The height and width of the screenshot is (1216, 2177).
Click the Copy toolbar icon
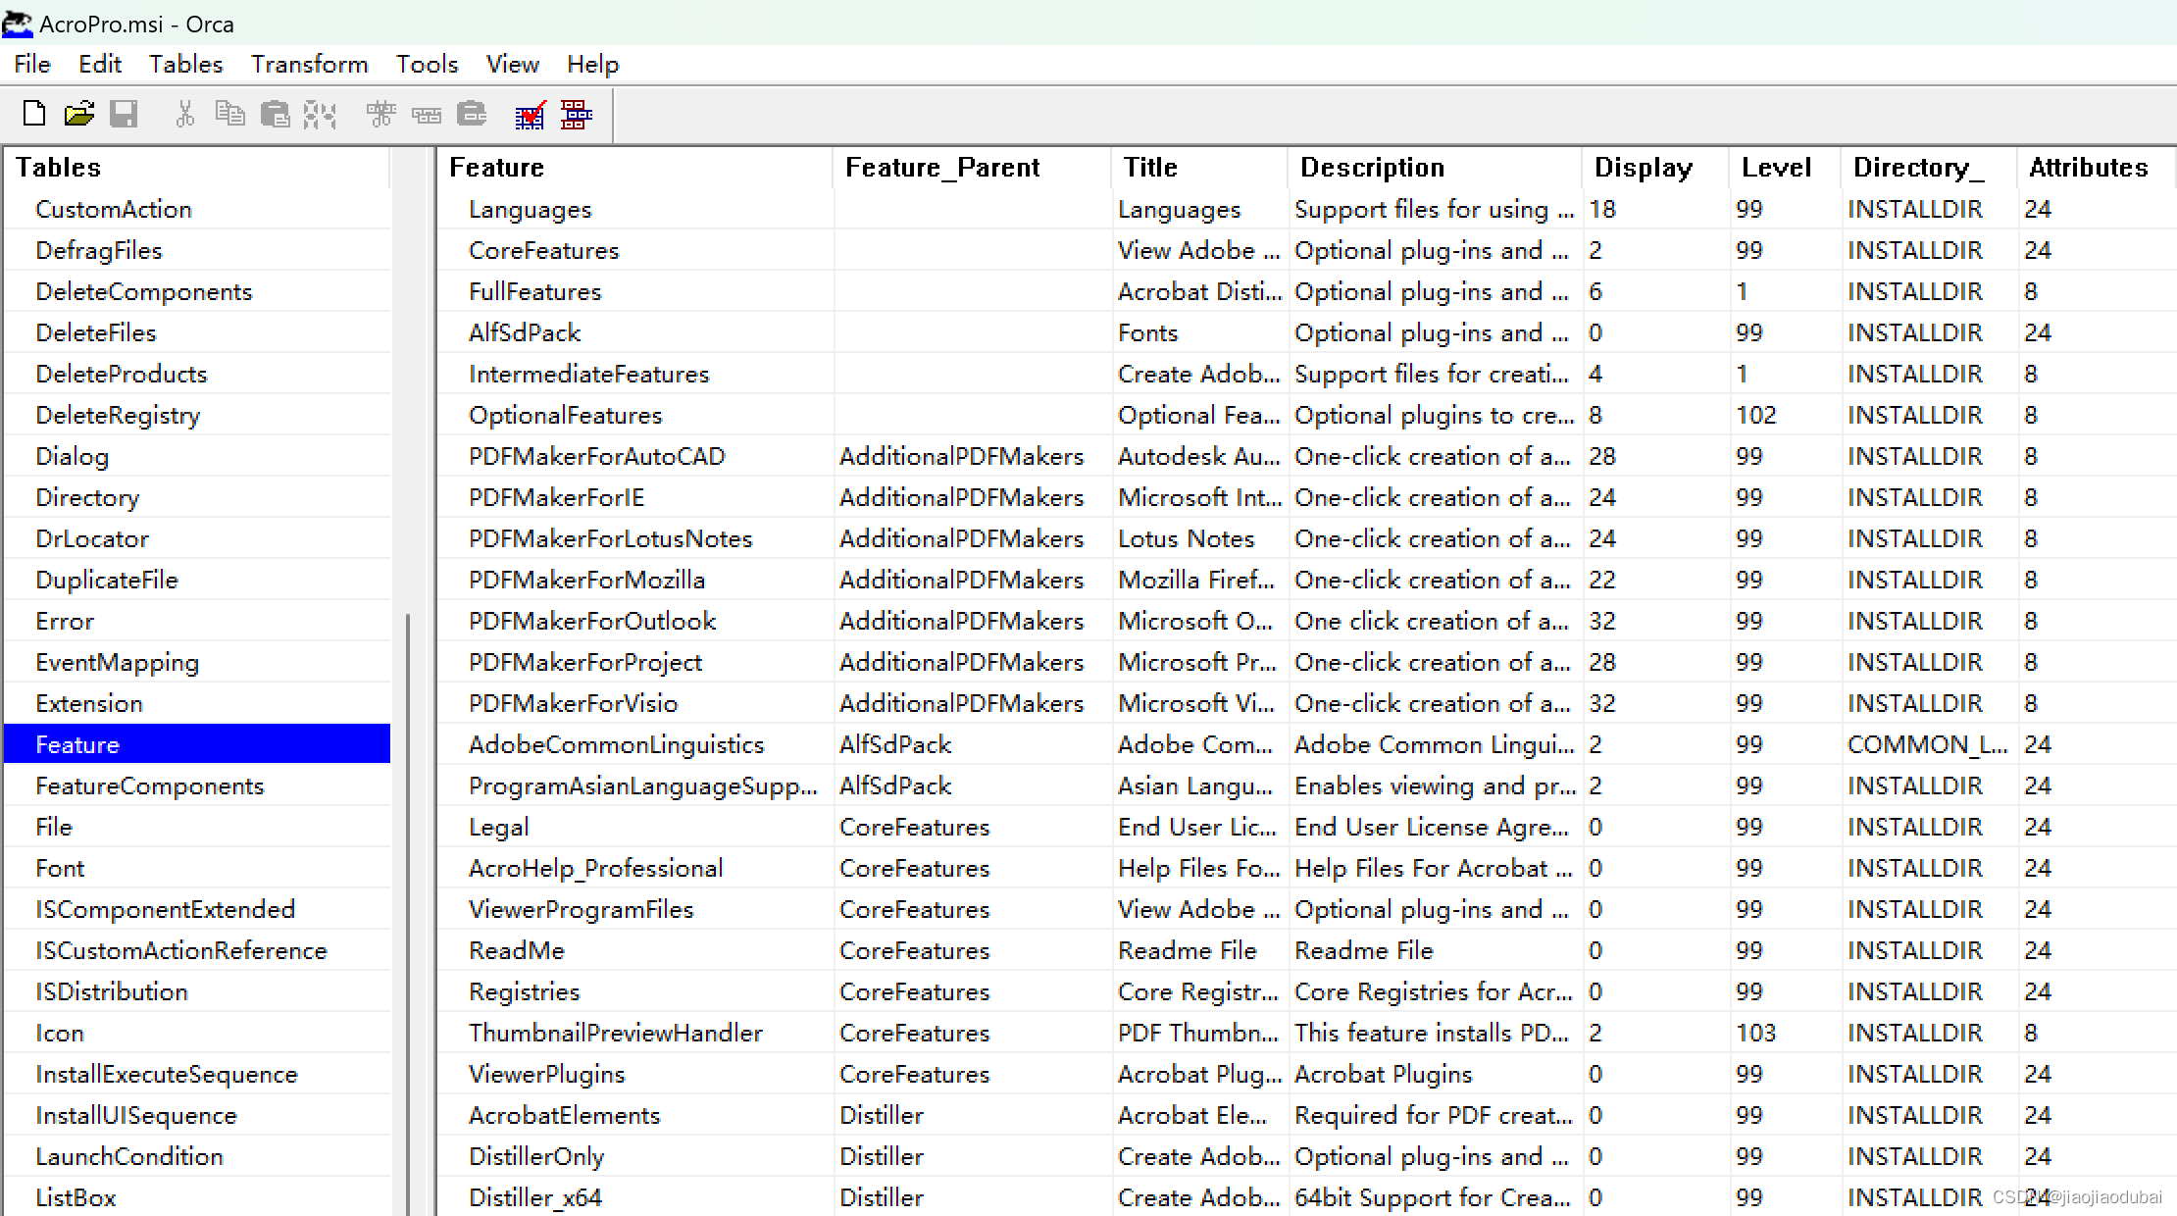coord(229,115)
